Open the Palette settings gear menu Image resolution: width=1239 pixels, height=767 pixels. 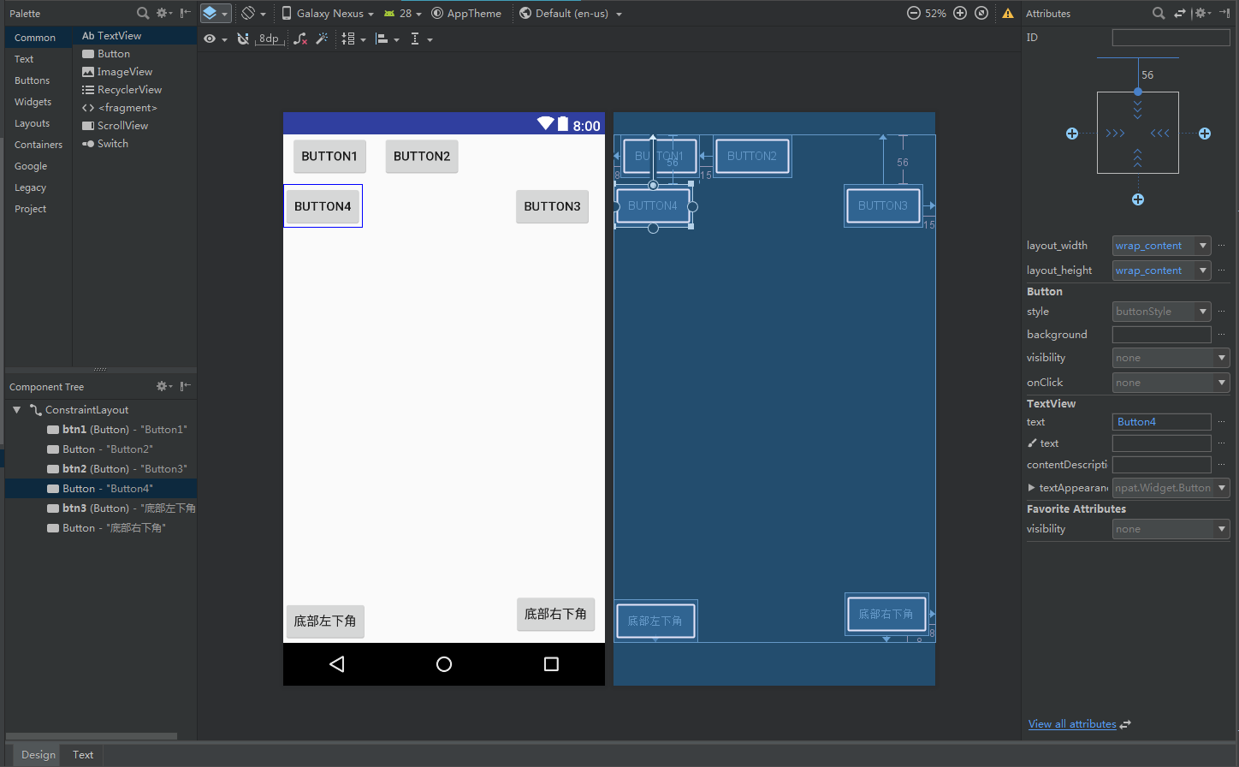coord(163,13)
